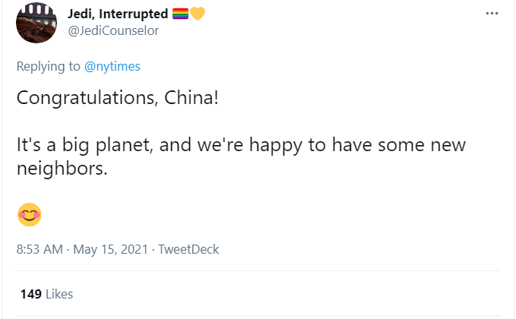
Task: Click the 8:53 AM timestamp
Action: tap(40, 249)
